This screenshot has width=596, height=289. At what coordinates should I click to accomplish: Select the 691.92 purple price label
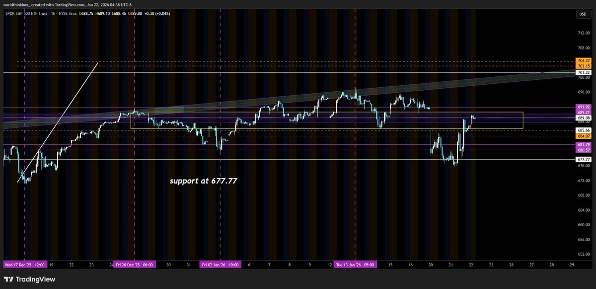coord(583,107)
